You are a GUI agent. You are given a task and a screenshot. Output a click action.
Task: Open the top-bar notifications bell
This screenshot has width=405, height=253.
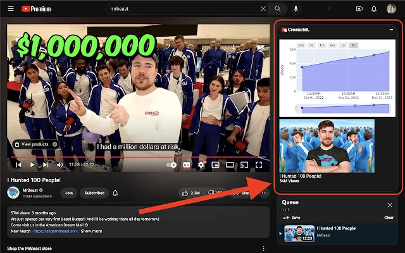coord(374,9)
